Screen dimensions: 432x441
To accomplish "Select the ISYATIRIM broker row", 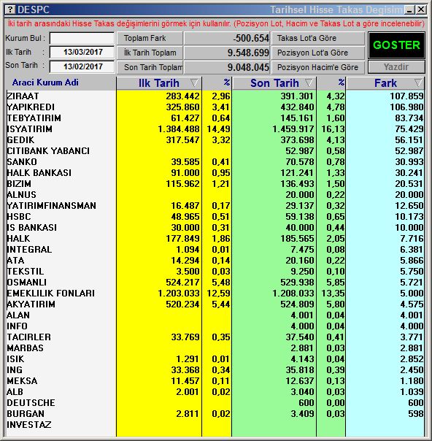I will 215,129.
